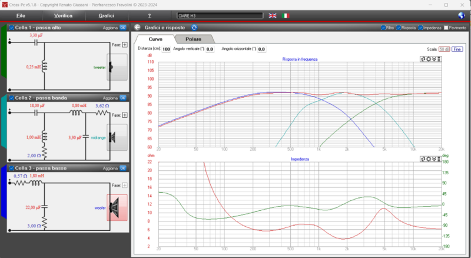Open gear settings on frequency response graph
471x258 pixels.
pos(429,59)
